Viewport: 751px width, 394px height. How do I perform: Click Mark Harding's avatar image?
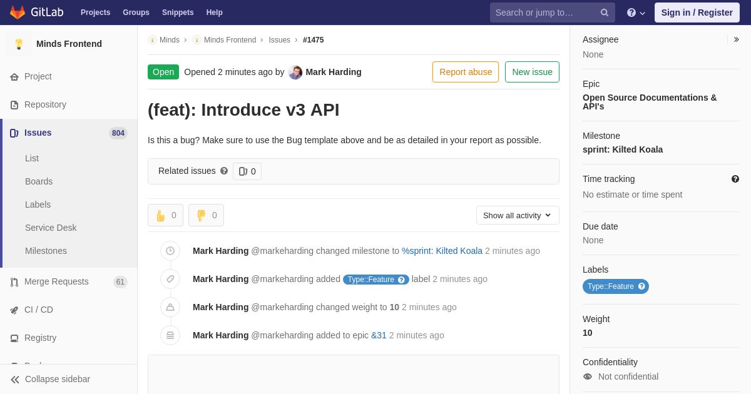(x=295, y=72)
